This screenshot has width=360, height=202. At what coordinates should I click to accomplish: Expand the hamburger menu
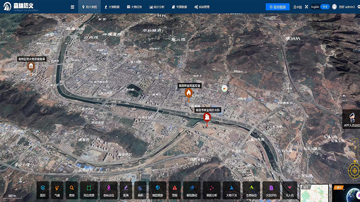click(x=72, y=7)
